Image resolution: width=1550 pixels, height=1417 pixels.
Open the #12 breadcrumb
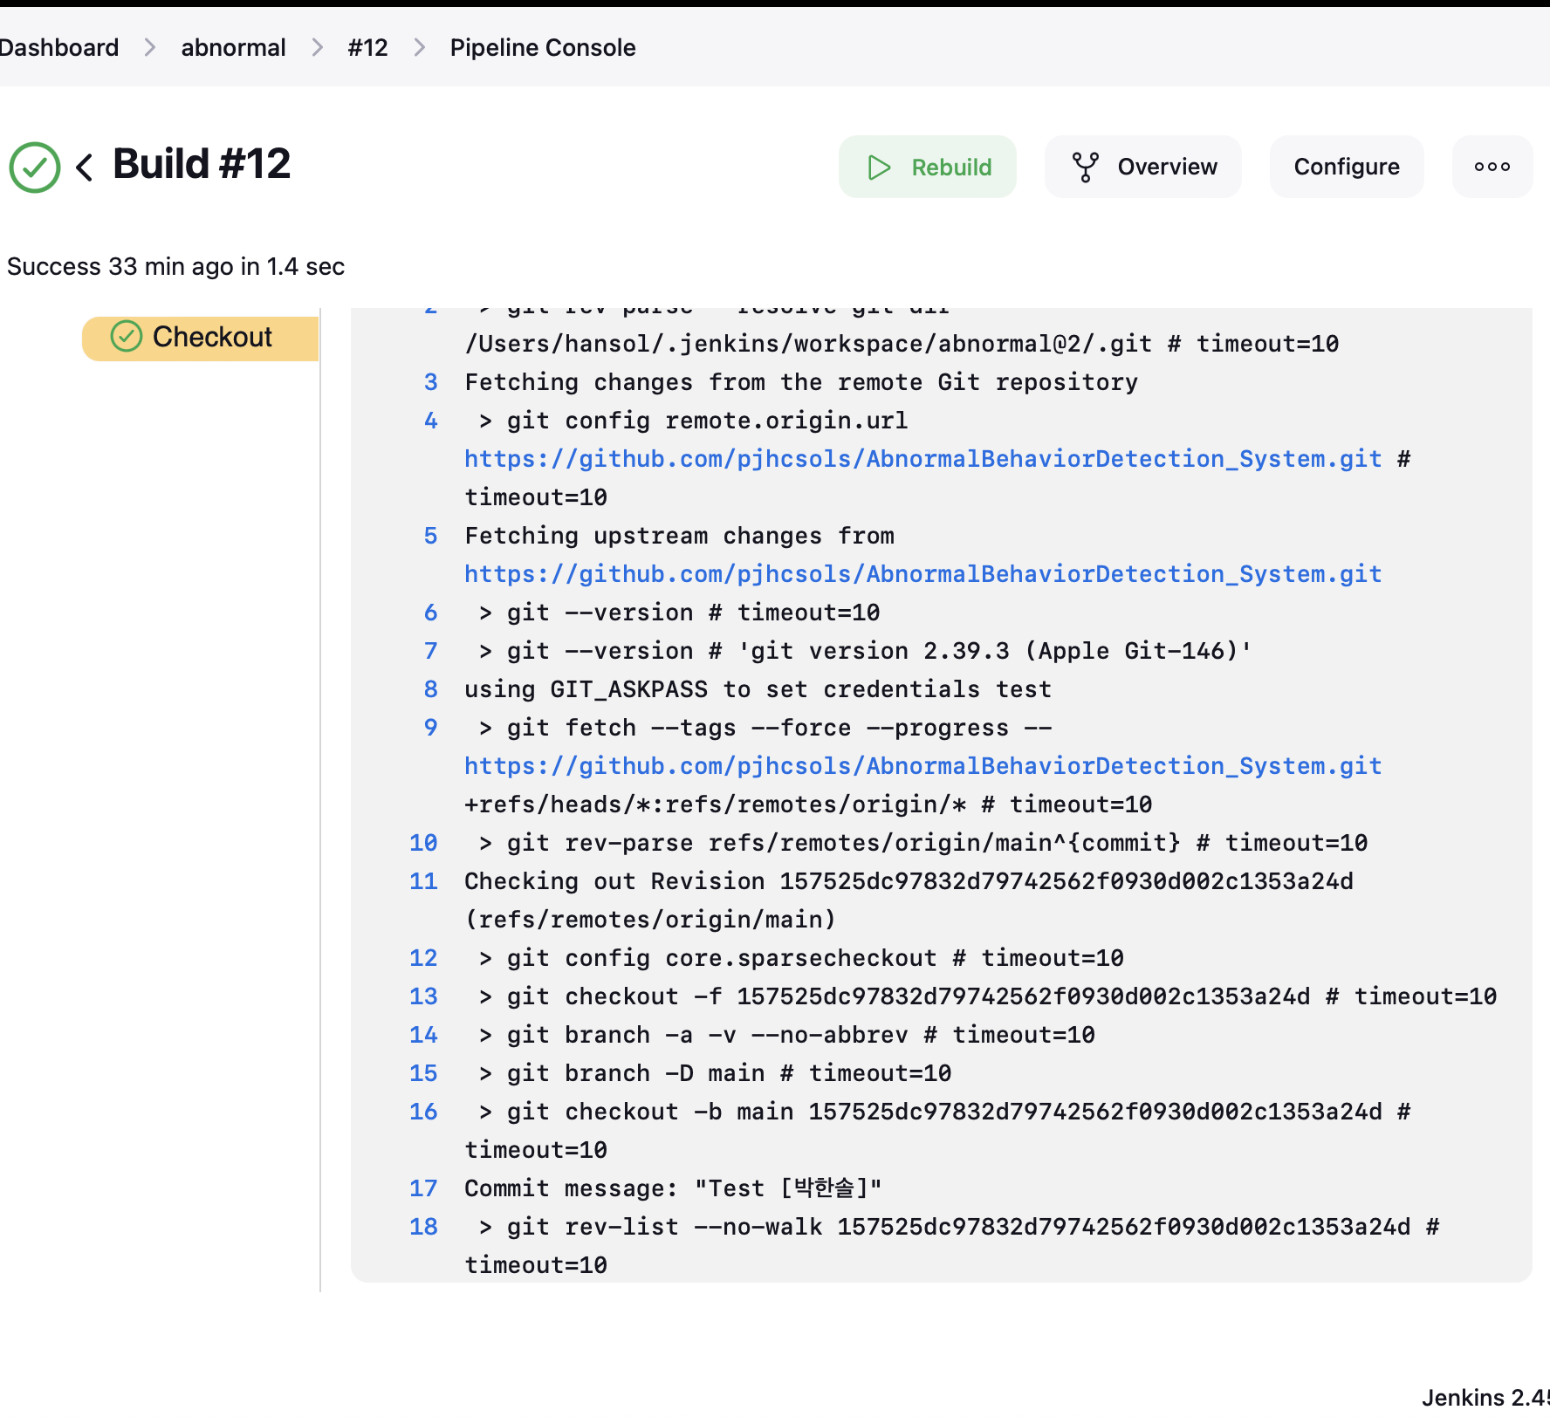click(x=367, y=47)
